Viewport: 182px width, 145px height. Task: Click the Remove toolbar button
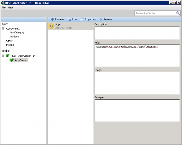click(x=106, y=19)
